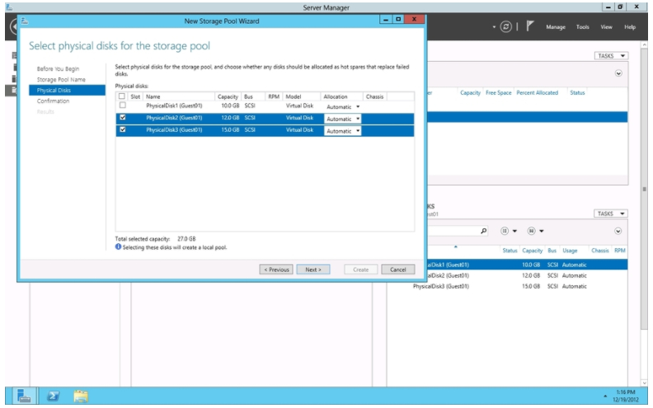Screen dimensions: 653x408
Task: Sort wizard disk table by RPM column
Action: click(x=274, y=96)
